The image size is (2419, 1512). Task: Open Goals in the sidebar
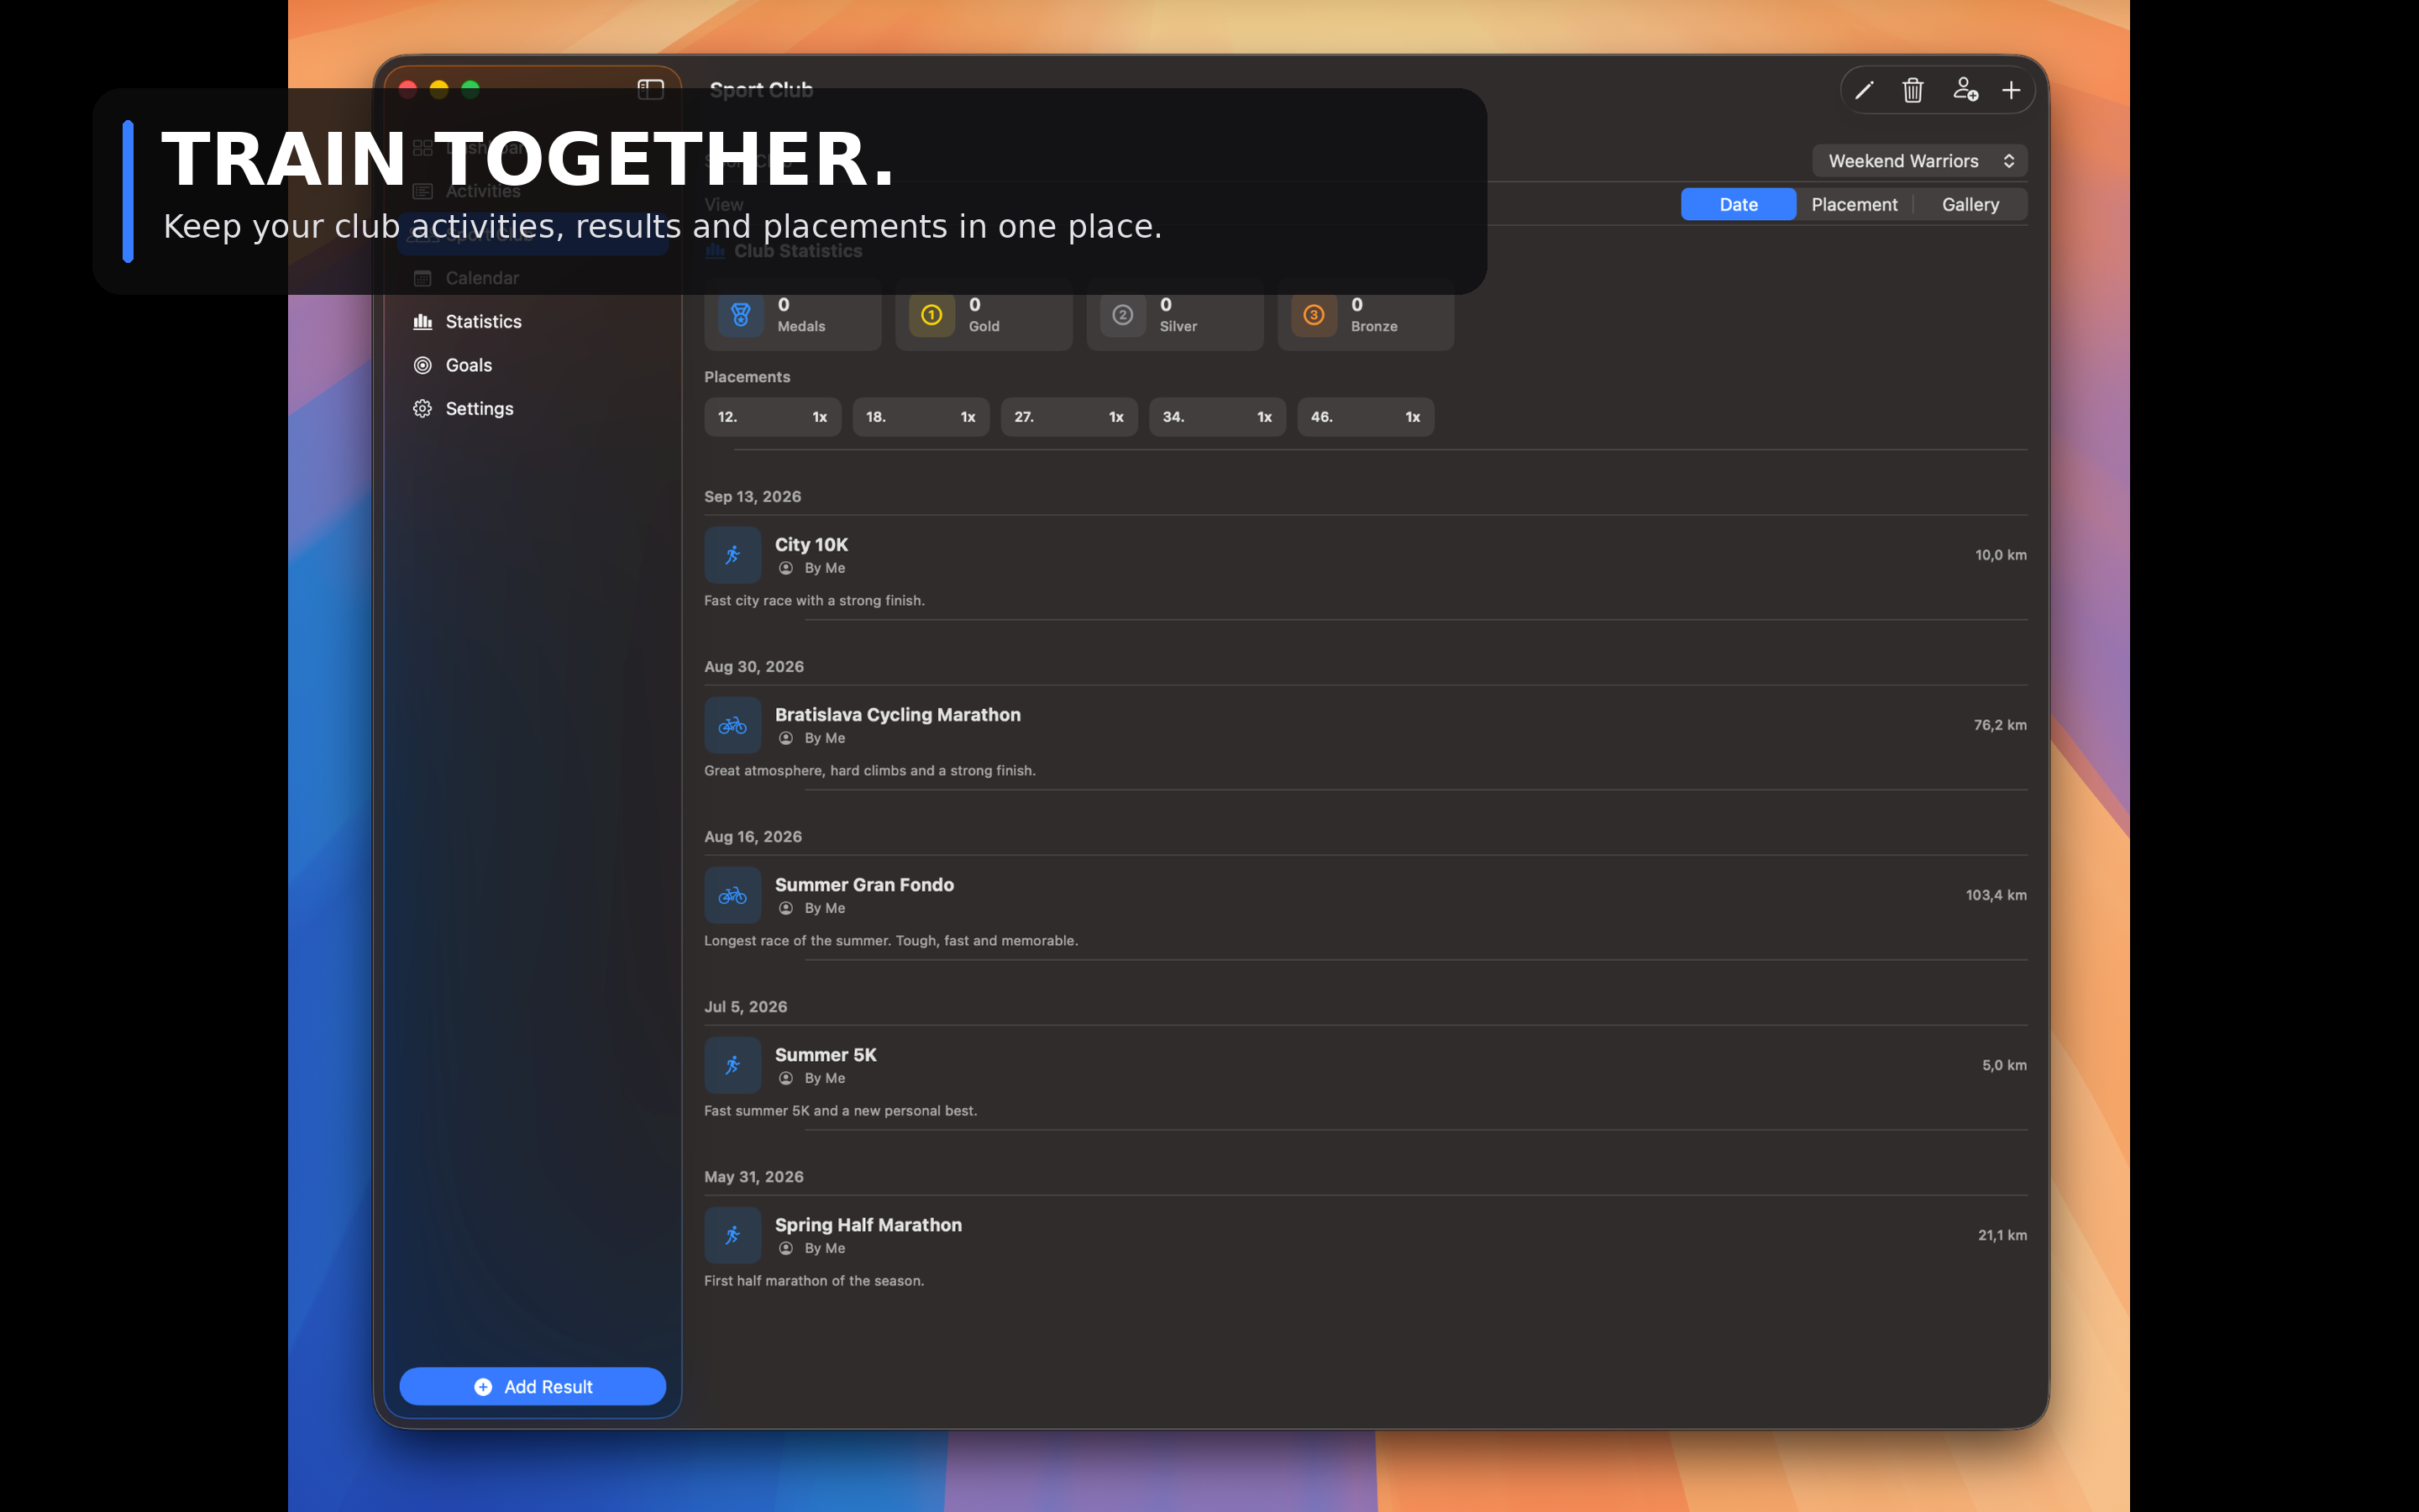point(533,365)
